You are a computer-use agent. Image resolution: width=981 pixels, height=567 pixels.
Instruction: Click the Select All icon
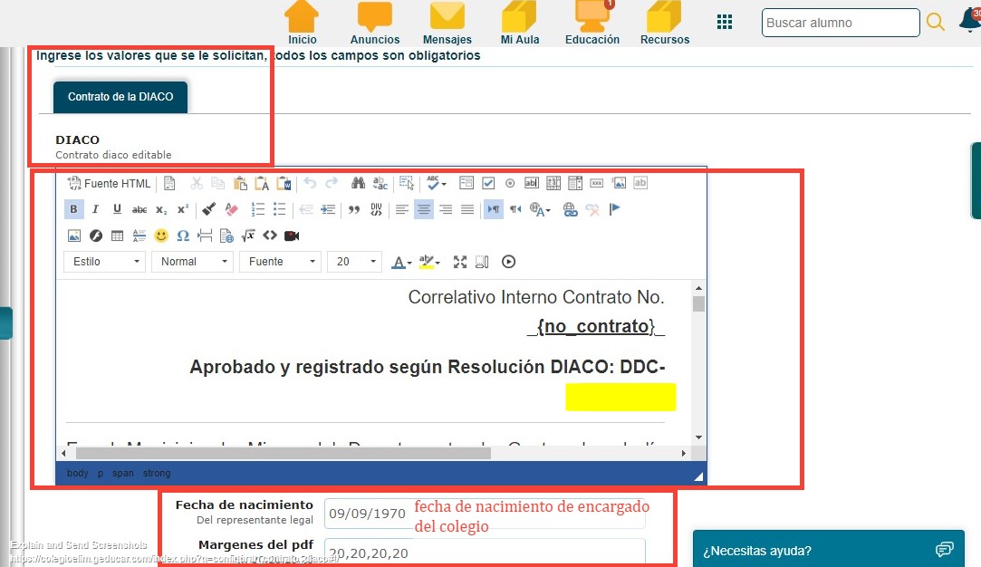coord(407,183)
